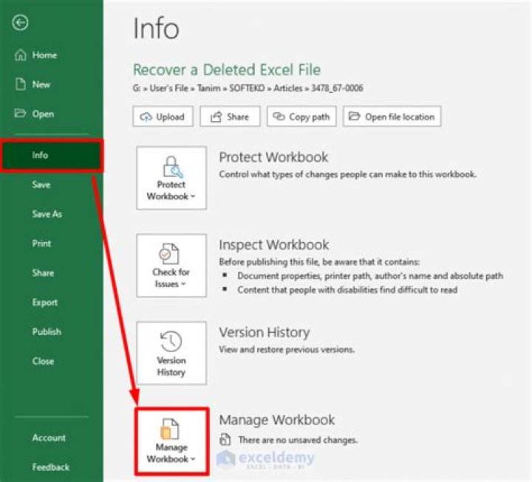Click the Copy path link icon
The height and width of the screenshot is (482, 532).
pyautogui.click(x=279, y=117)
